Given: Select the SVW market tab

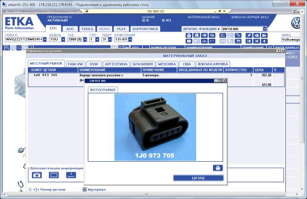Looking at the screenshot, I should (94, 64).
